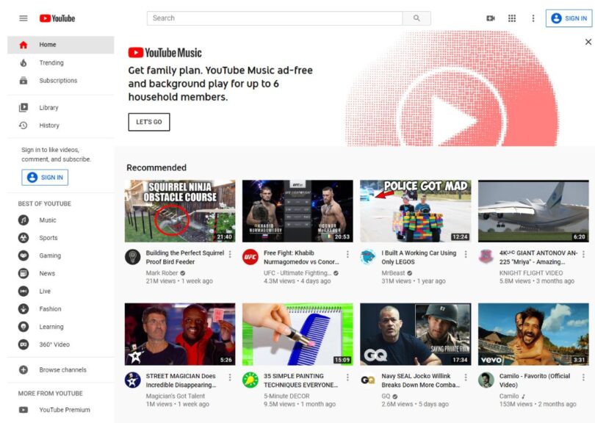Select the Learning section

47,327
